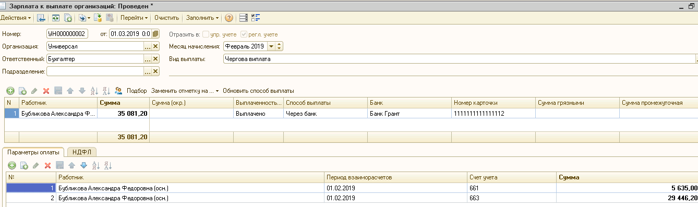Screen dimensions: 698x207
Task: Open the Действия menu
Action: (x=16, y=18)
